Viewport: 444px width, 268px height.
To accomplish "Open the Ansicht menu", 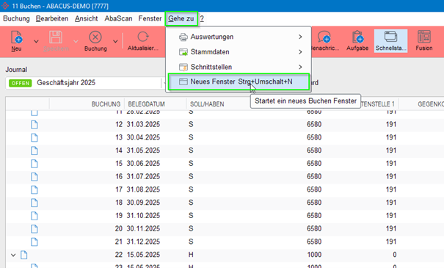I will tap(87, 18).
